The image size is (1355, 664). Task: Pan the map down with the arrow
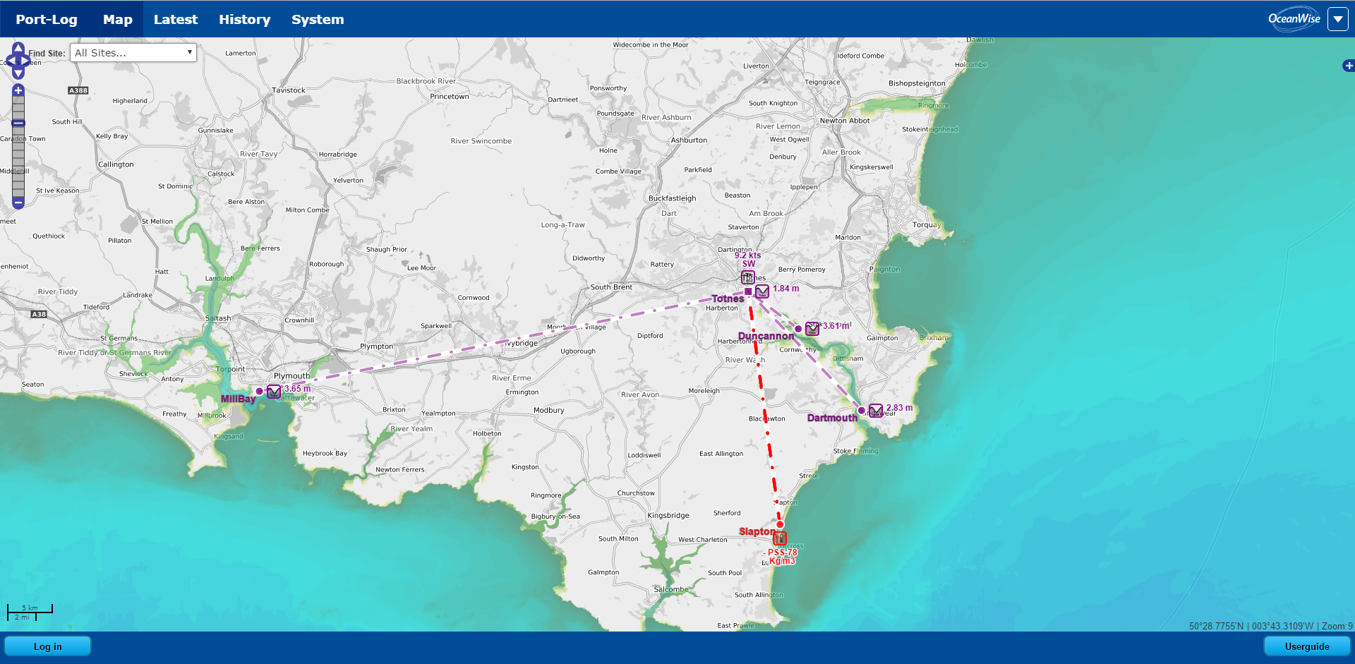click(18, 73)
